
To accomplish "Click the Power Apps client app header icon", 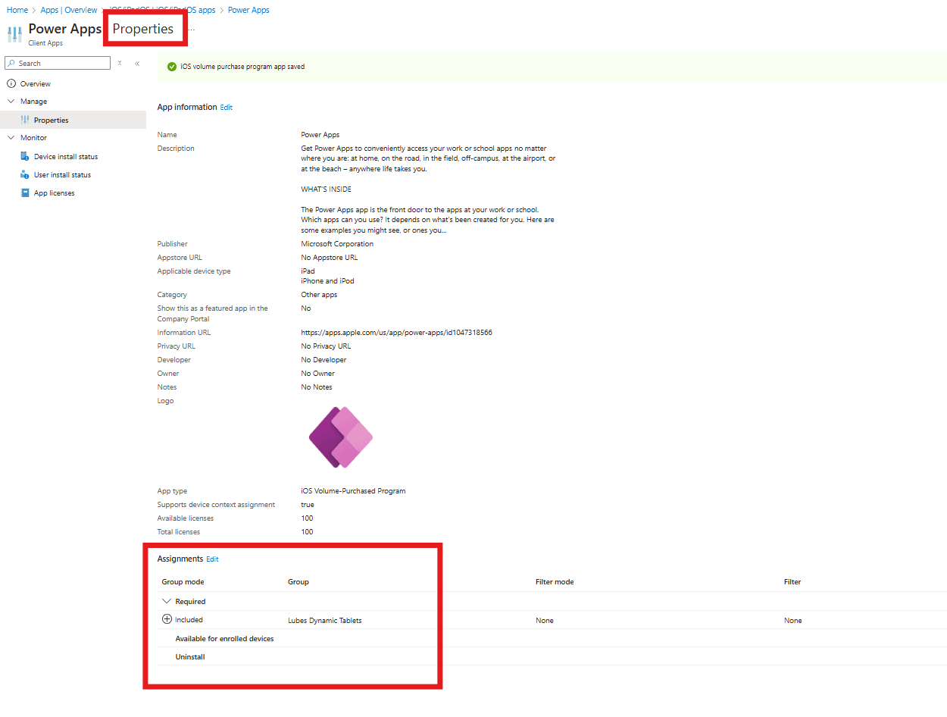I will 14,33.
